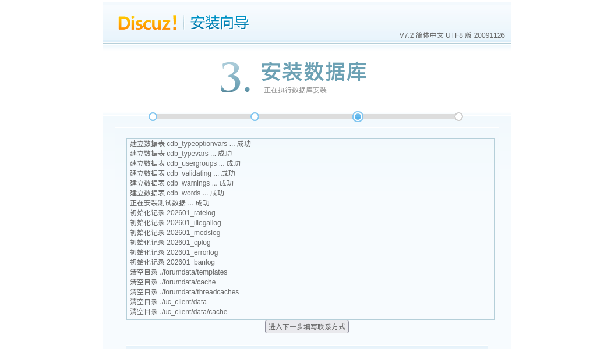Click log line 初始化记录 202601_ratelog
The width and height of the screenshot is (611, 349).
click(172, 213)
